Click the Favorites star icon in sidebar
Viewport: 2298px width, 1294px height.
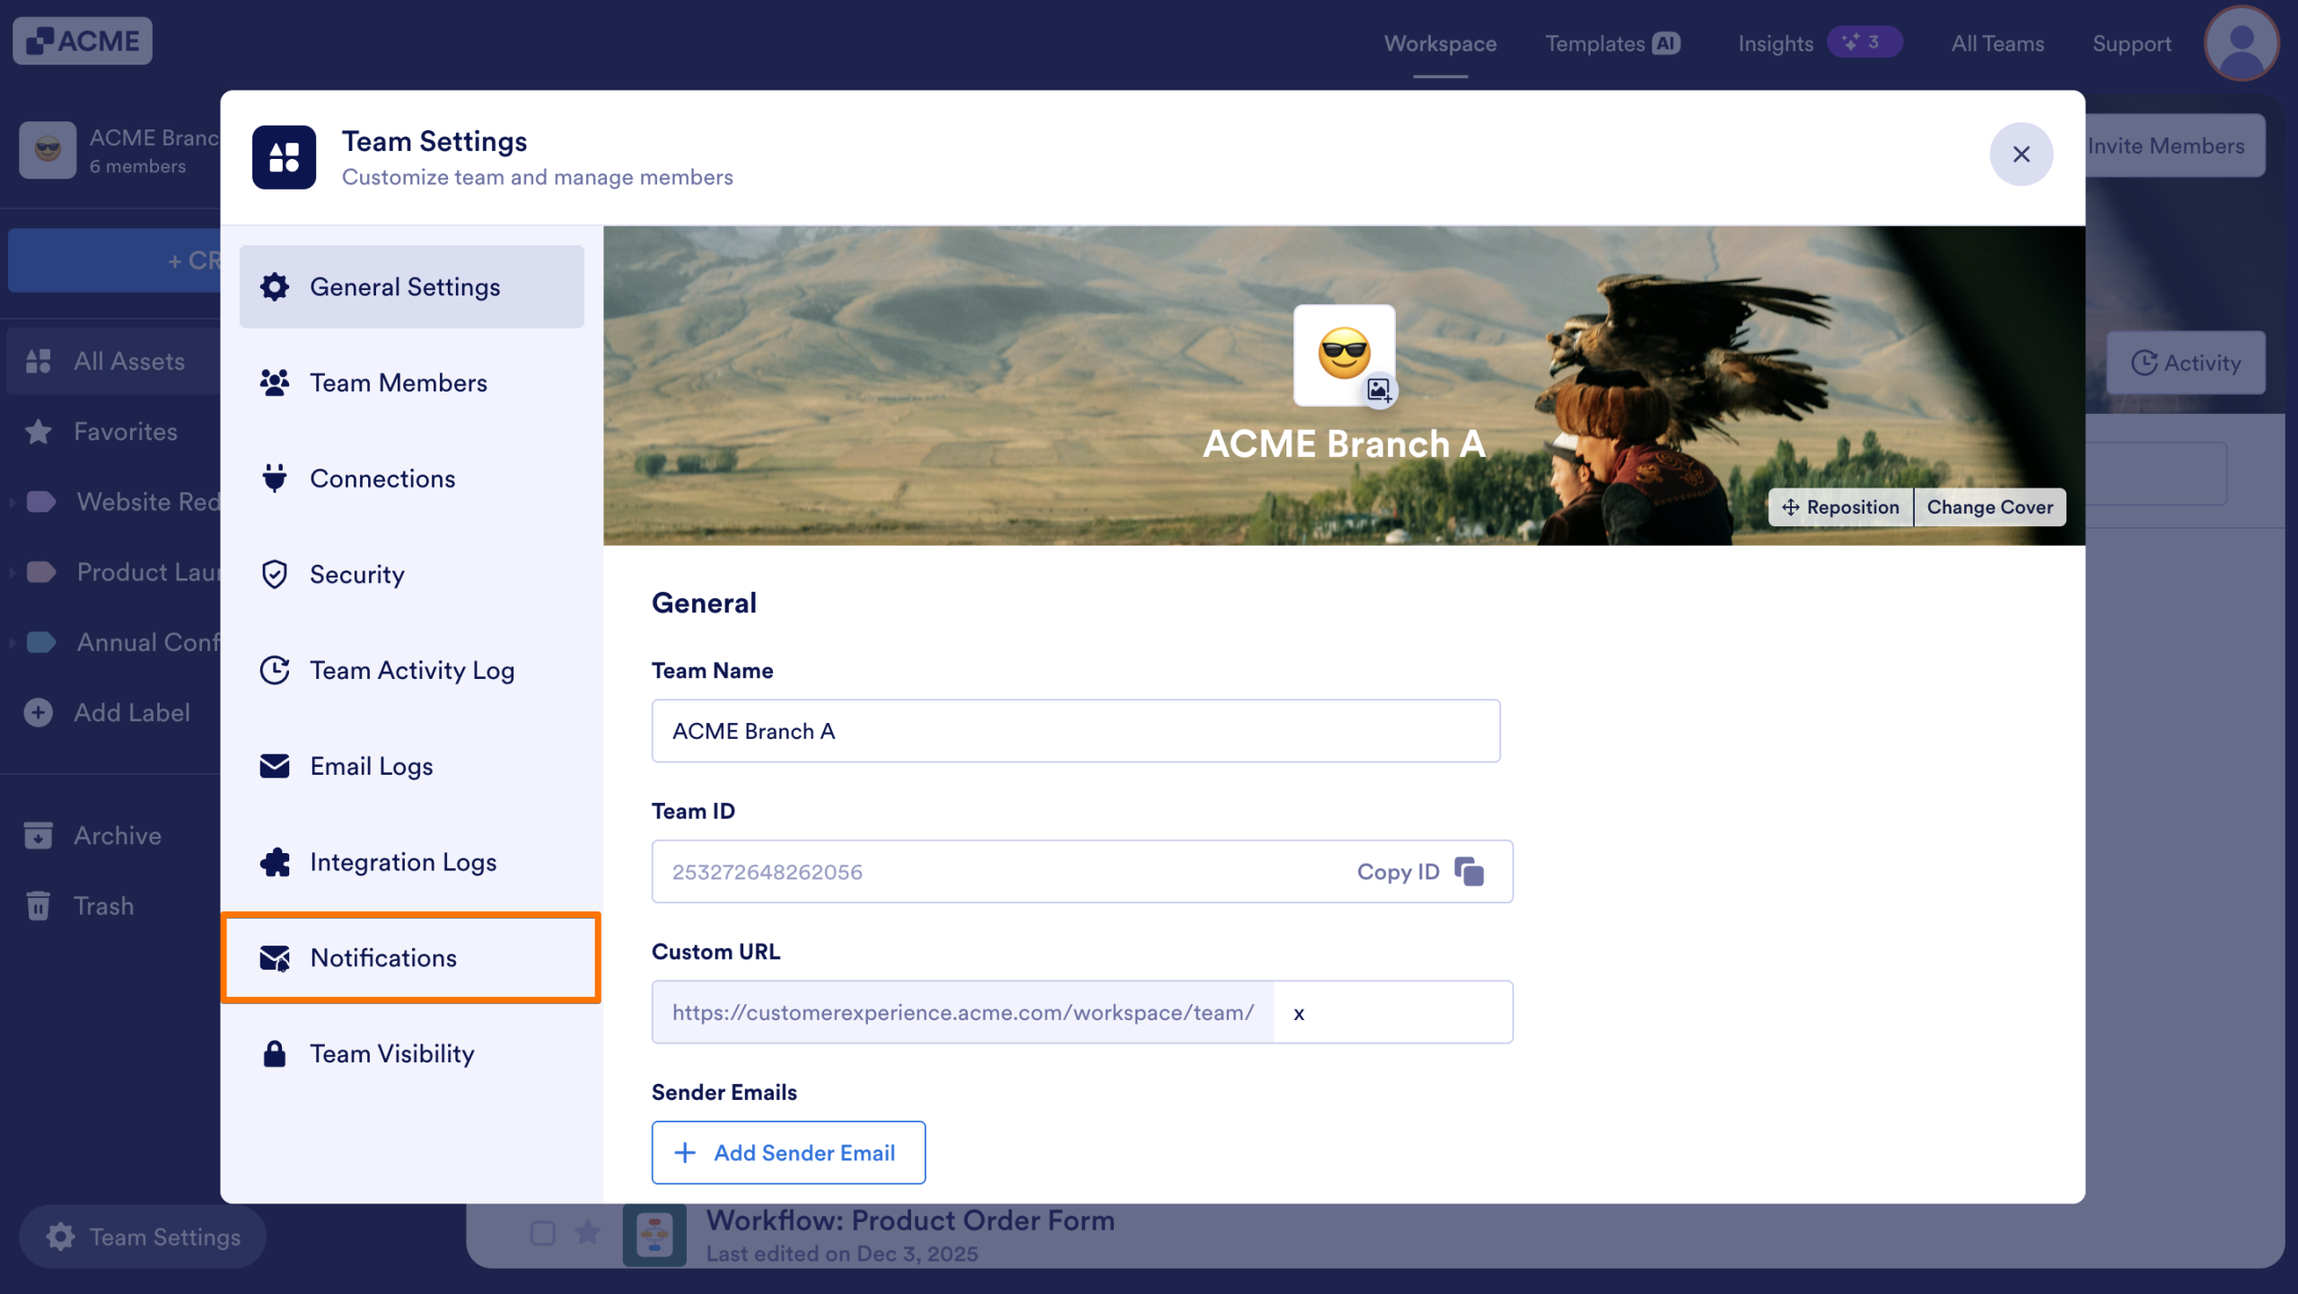tap(39, 432)
